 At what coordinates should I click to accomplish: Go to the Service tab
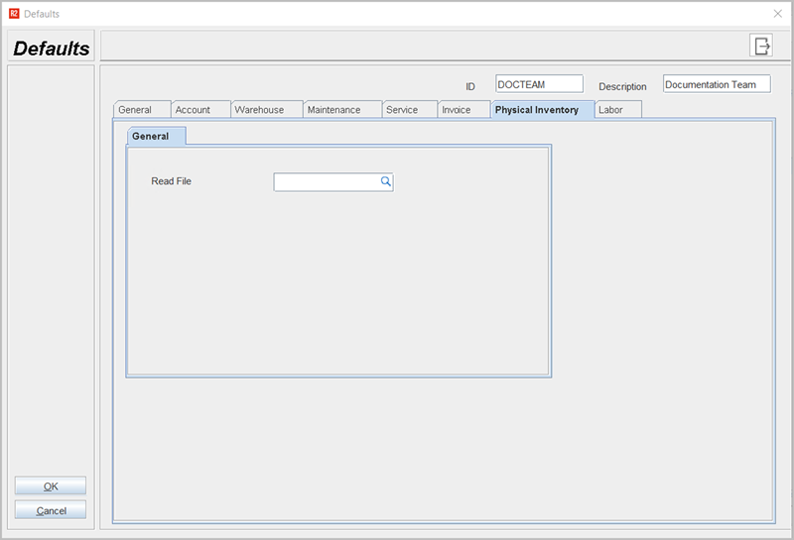click(x=409, y=110)
